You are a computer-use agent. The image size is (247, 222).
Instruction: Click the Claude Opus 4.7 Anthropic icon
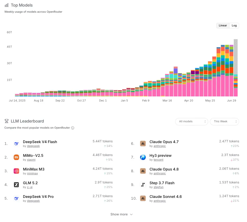[143, 144]
